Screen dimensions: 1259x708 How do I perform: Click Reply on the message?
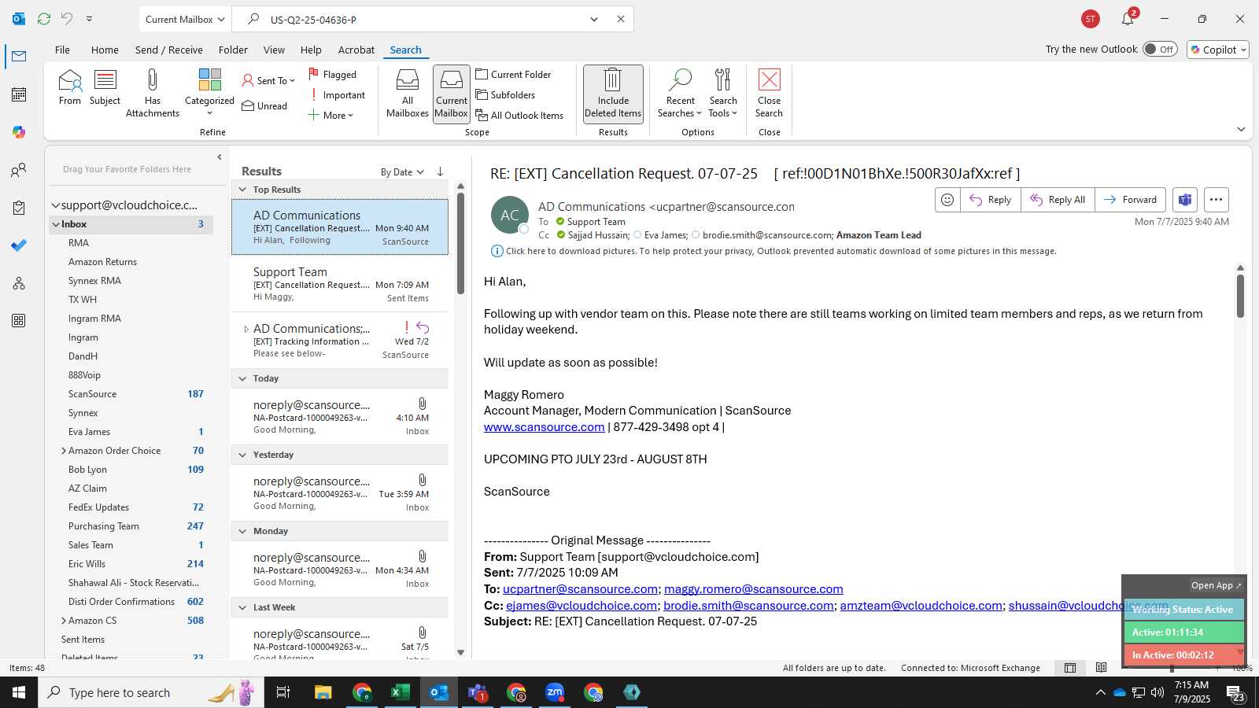(x=991, y=200)
